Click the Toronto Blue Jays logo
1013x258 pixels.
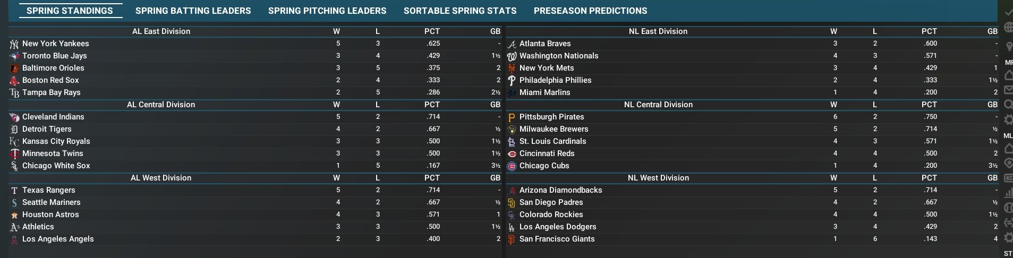[x=14, y=56]
